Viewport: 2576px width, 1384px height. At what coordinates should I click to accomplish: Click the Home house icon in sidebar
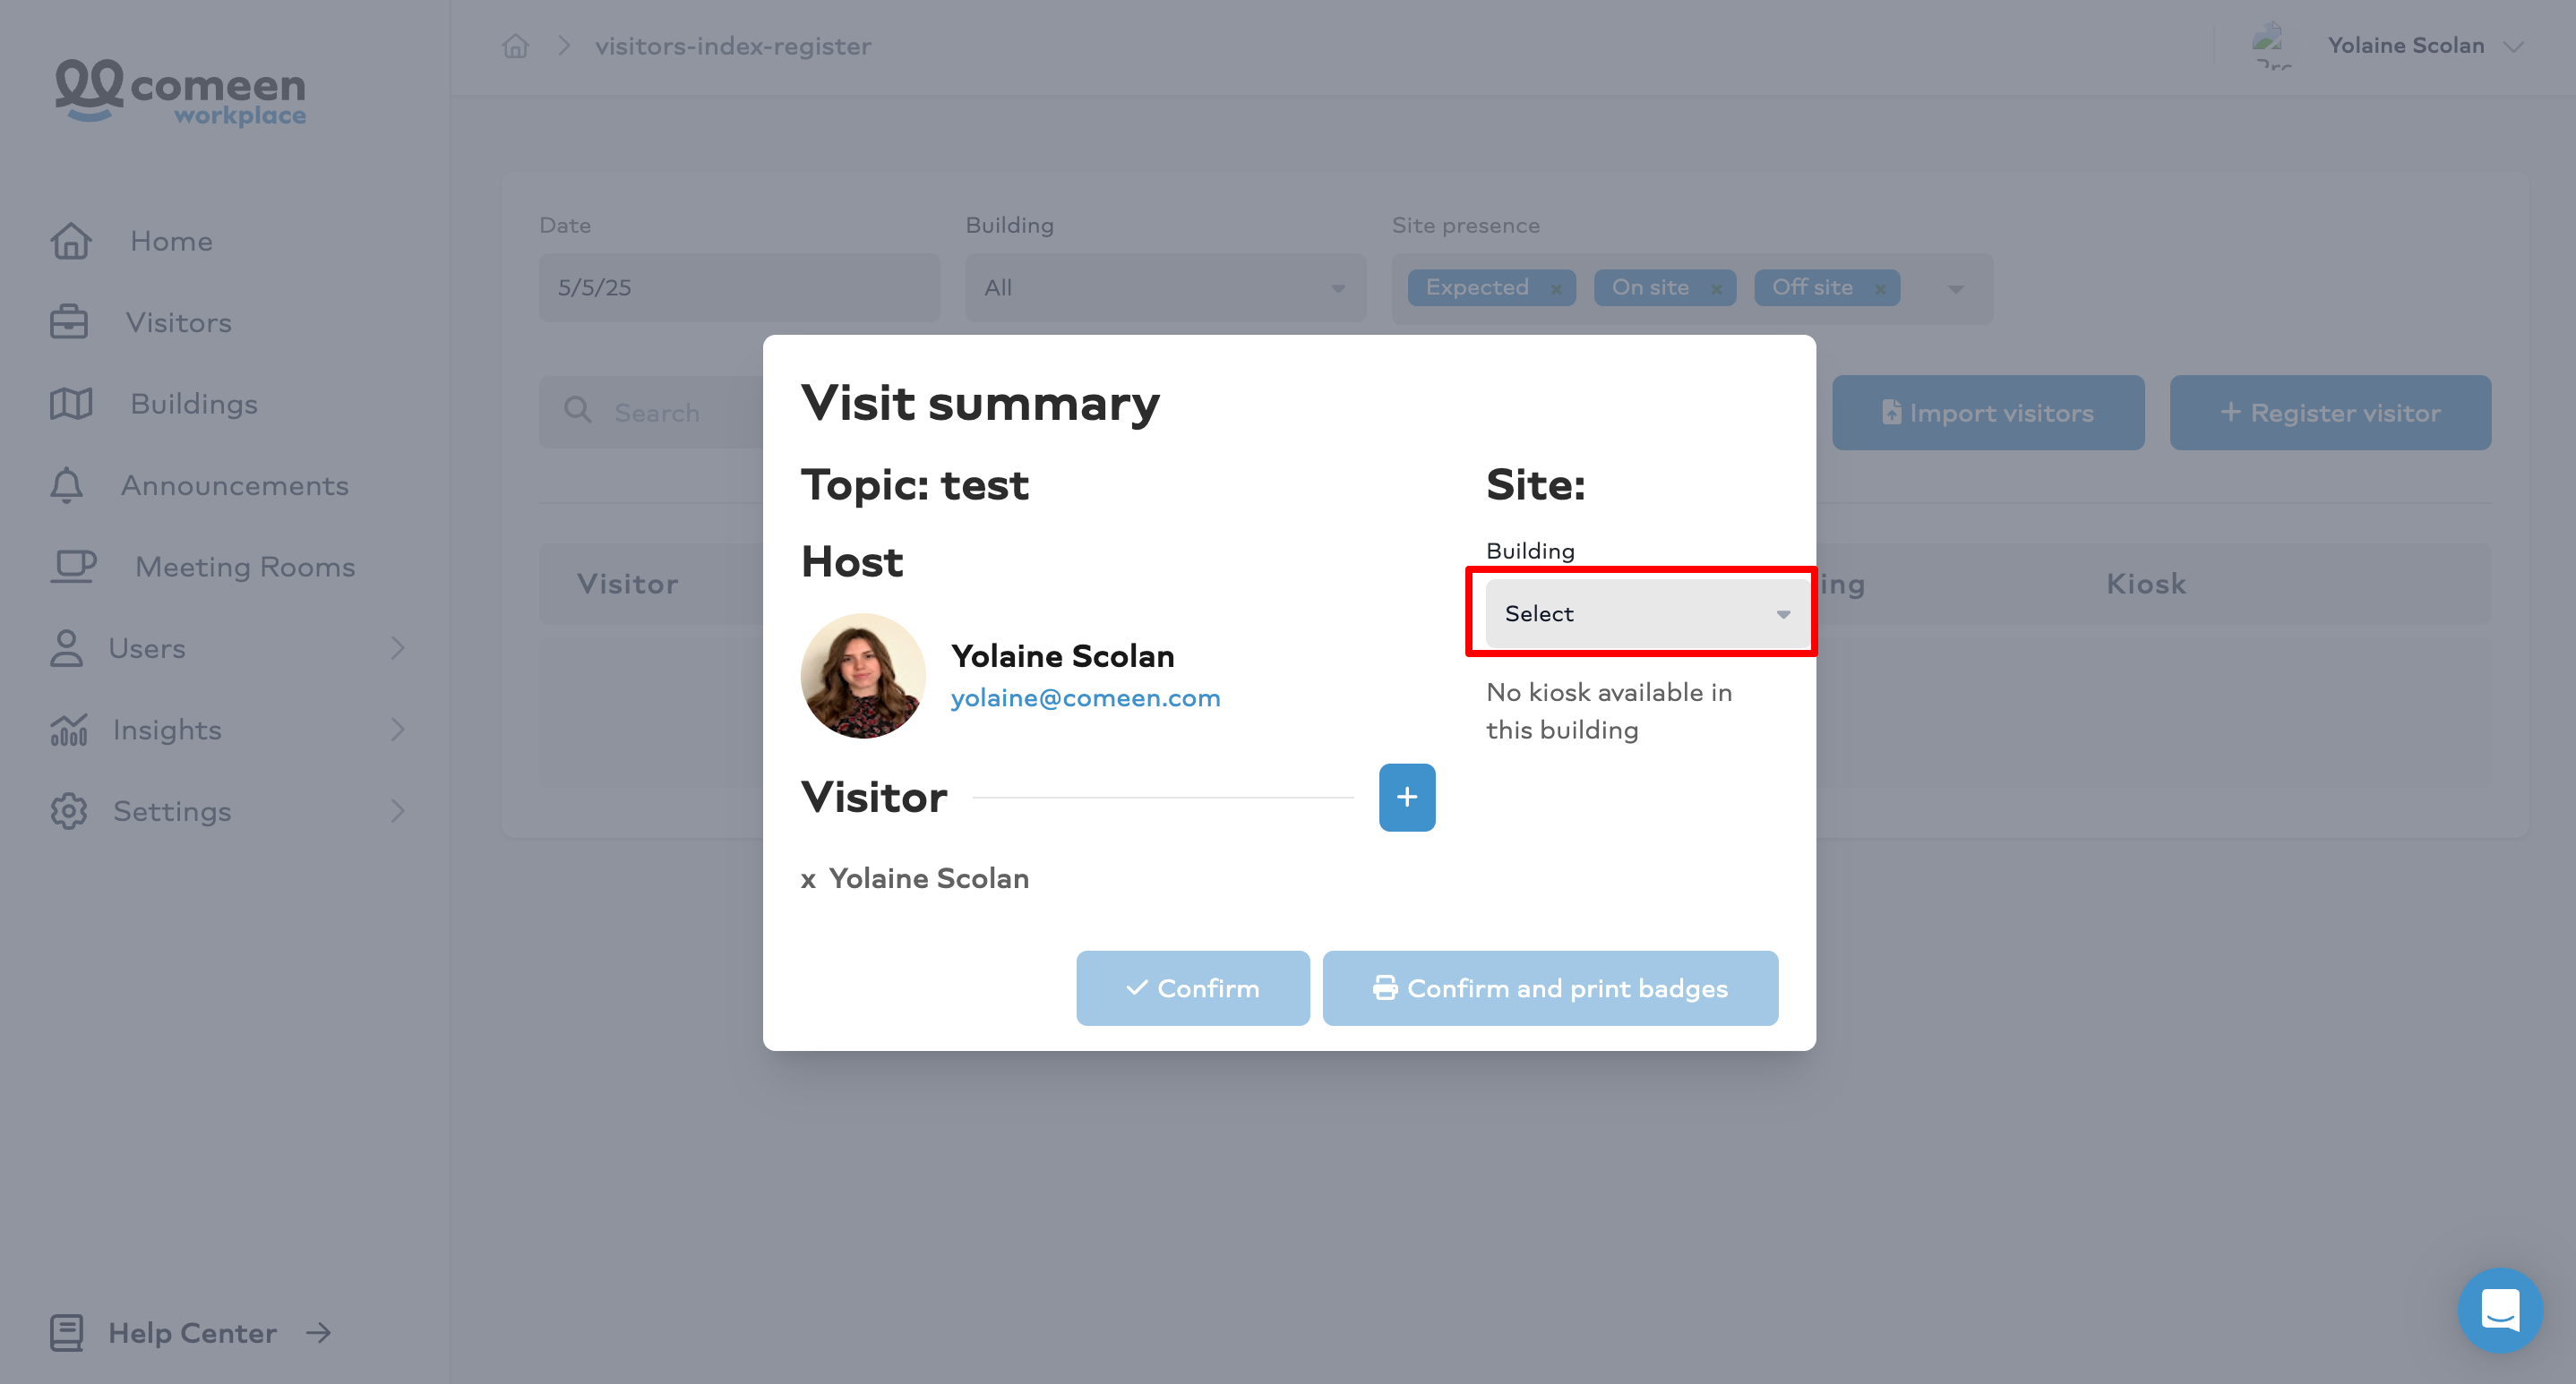tap(70, 241)
